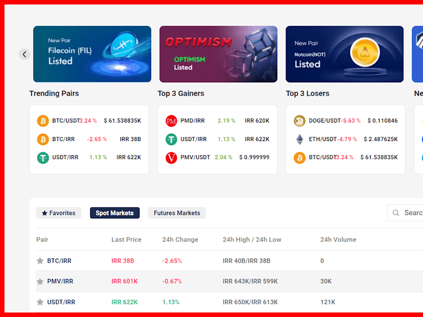The height and width of the screenshot is (317, 423).
Task: Open the USDT/IRR row in the markets table
Action: pos(229,302)
